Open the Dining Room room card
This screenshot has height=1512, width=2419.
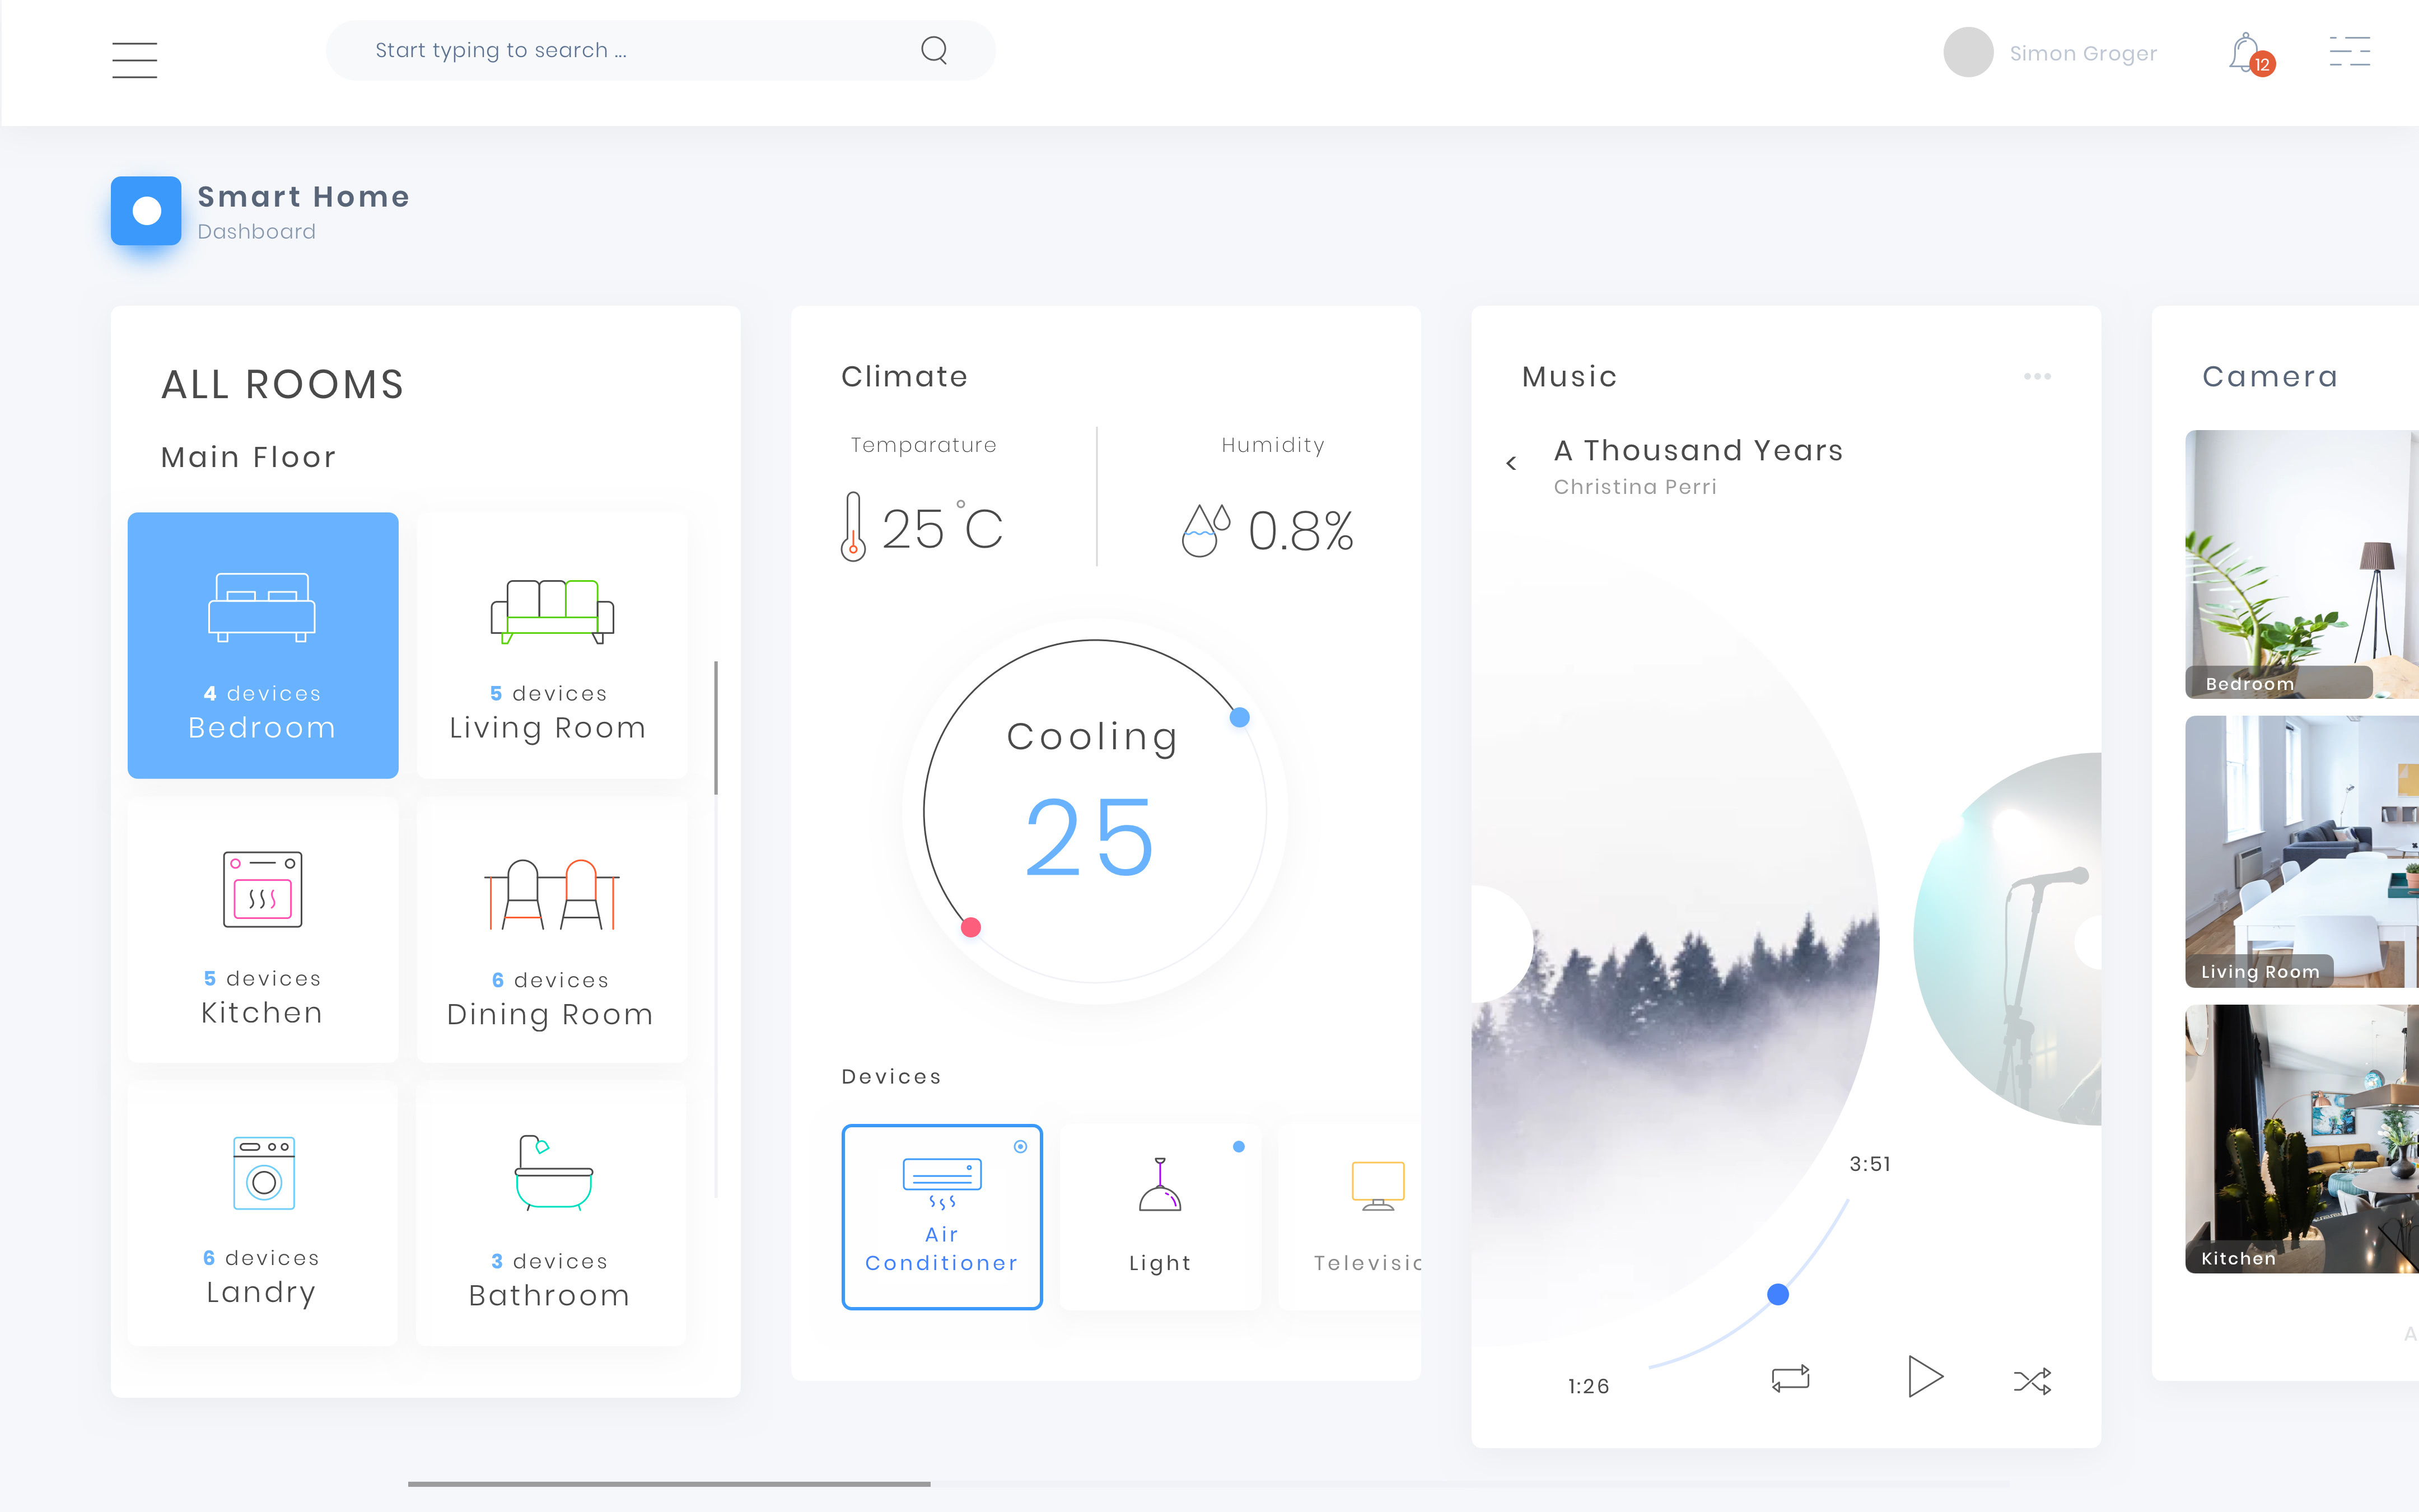click(552, 930)
